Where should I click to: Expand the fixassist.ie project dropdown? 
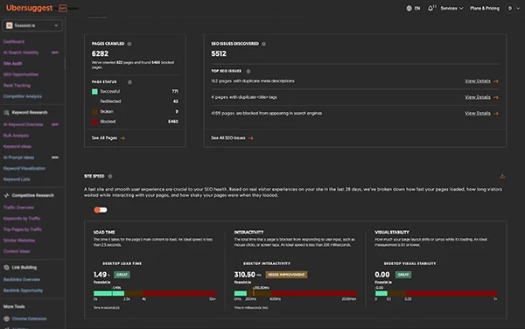(x=32, y=25)
